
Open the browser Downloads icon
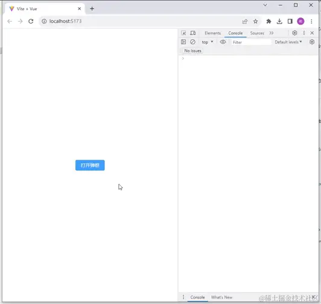click(x=279, y=21)
